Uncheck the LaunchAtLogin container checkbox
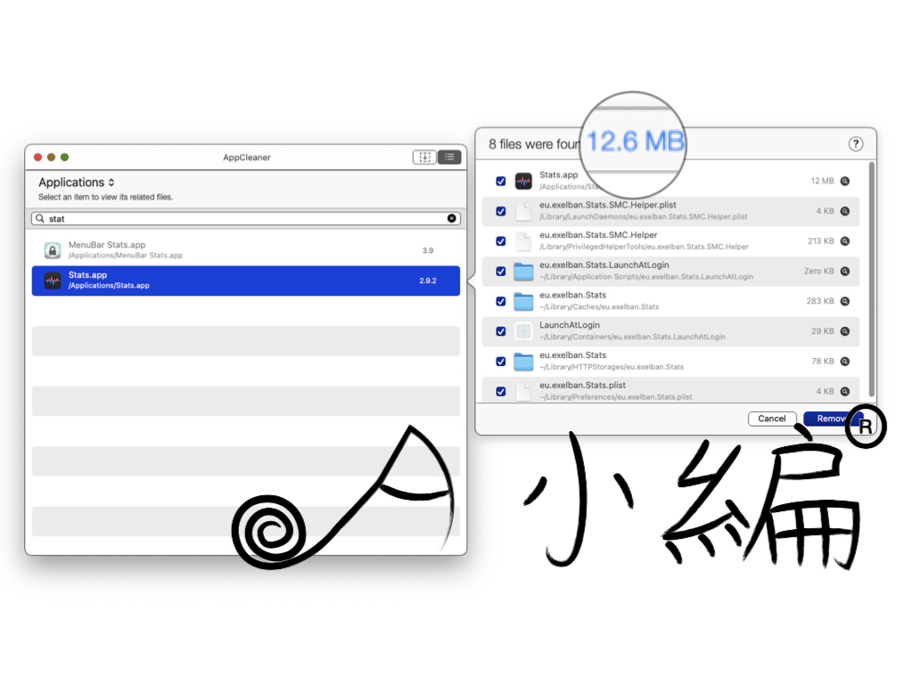 [x=501, y=331]
